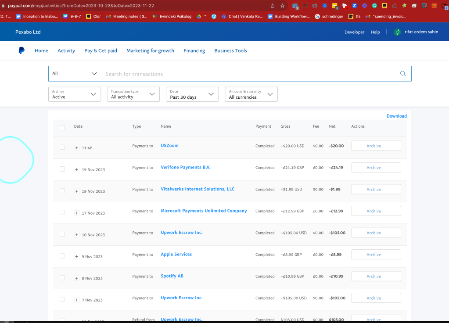Viewport: 449px width, 323px height.
Task: Expand the 17 Nov 2023 Microsoft row
Action: coord(76,213)
